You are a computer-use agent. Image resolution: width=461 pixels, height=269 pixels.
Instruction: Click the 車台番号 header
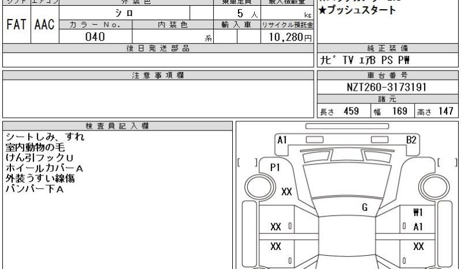coord(388,76)
